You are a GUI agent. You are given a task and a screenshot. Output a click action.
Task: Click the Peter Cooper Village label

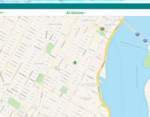coord(91,85)
